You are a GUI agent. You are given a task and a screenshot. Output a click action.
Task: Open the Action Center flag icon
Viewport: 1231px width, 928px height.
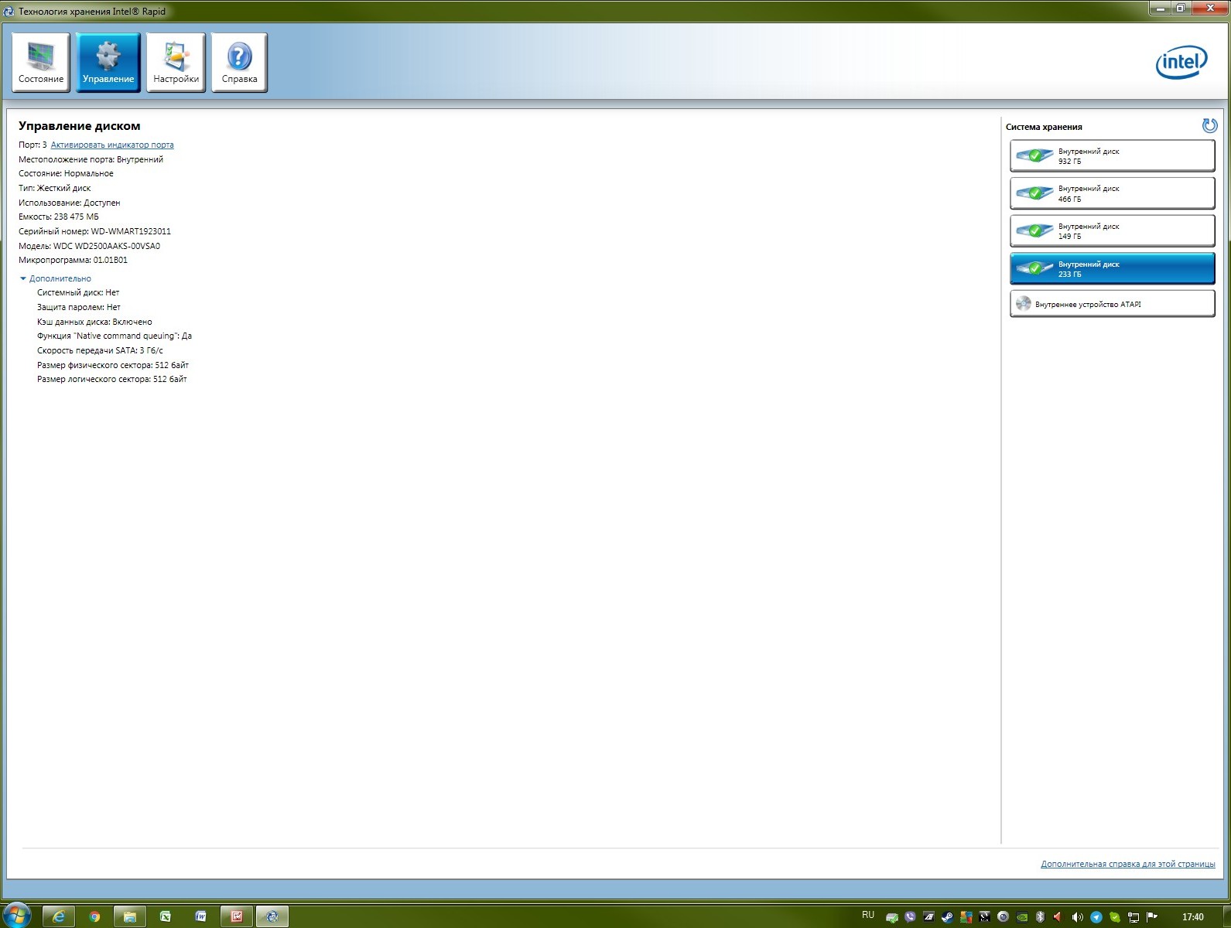[x=1151, y=916]
